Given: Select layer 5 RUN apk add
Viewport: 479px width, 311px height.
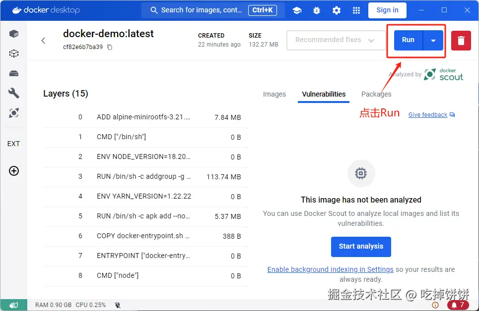Looking at the screenshot, I should (x=145, y=216).
